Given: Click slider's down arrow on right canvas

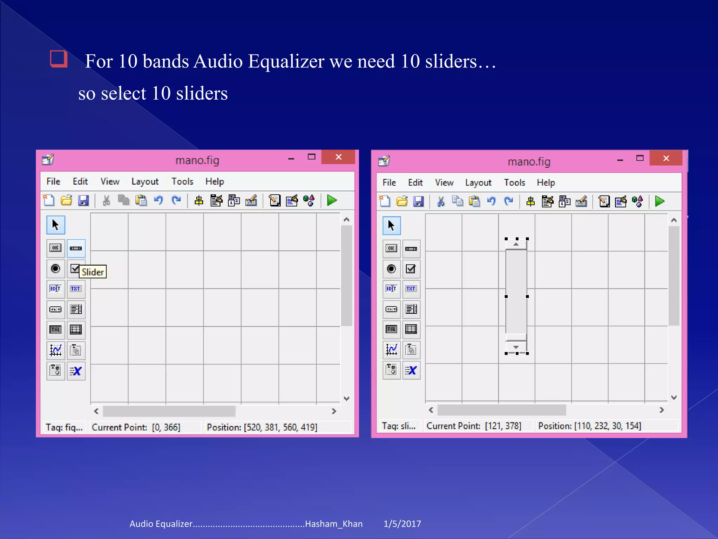Looking at the screenshot, I should pyautogui.click(x=516, y=347).
